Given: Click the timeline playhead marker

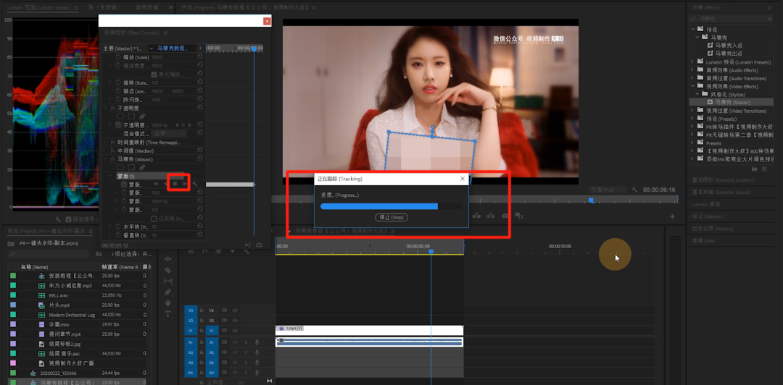Looking at the screenshot, I should [431, 252].
